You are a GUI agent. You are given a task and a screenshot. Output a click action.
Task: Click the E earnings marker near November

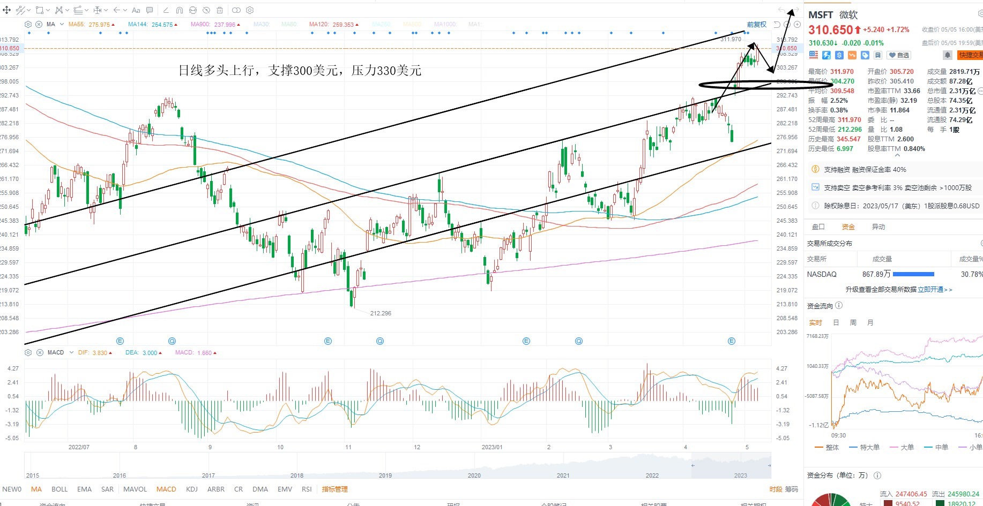(x=328, y=341)
